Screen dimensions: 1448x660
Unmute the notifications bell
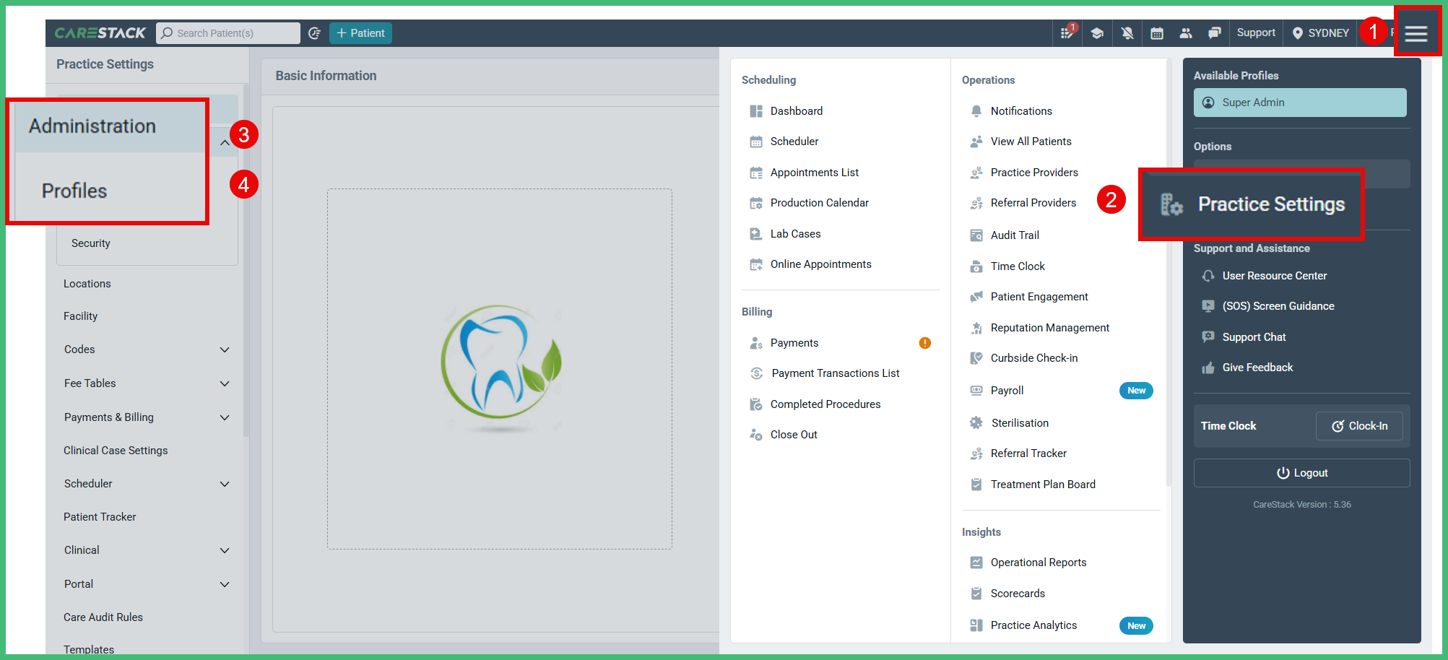[1127, 32]
